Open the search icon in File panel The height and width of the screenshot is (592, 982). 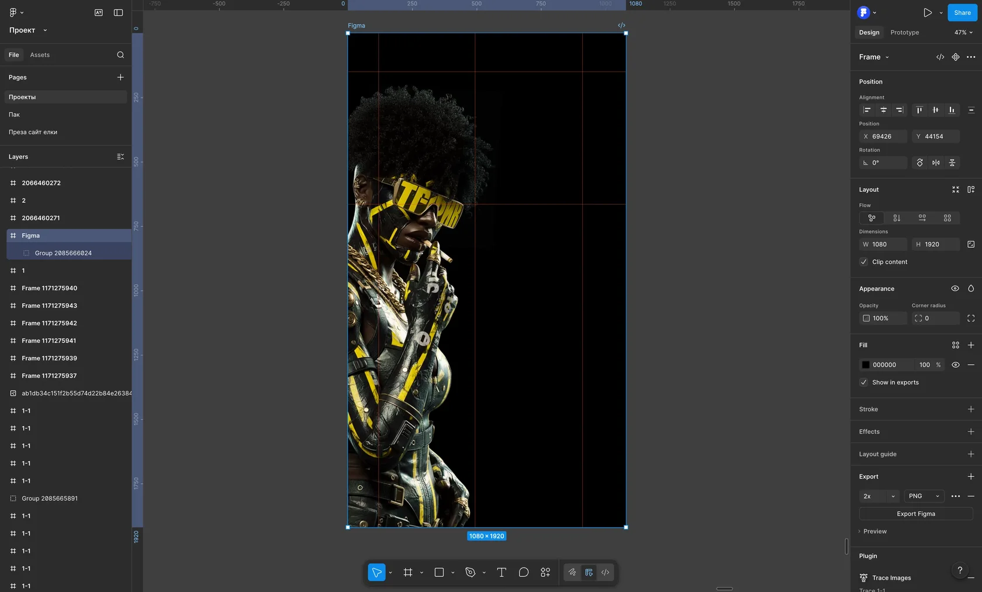pyautogui.click(x=120, y=55)
